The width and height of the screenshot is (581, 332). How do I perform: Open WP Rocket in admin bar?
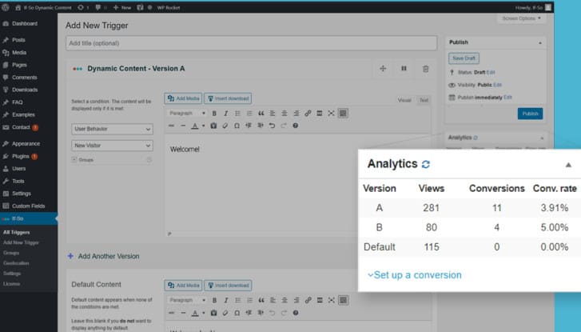click(168, 7)
